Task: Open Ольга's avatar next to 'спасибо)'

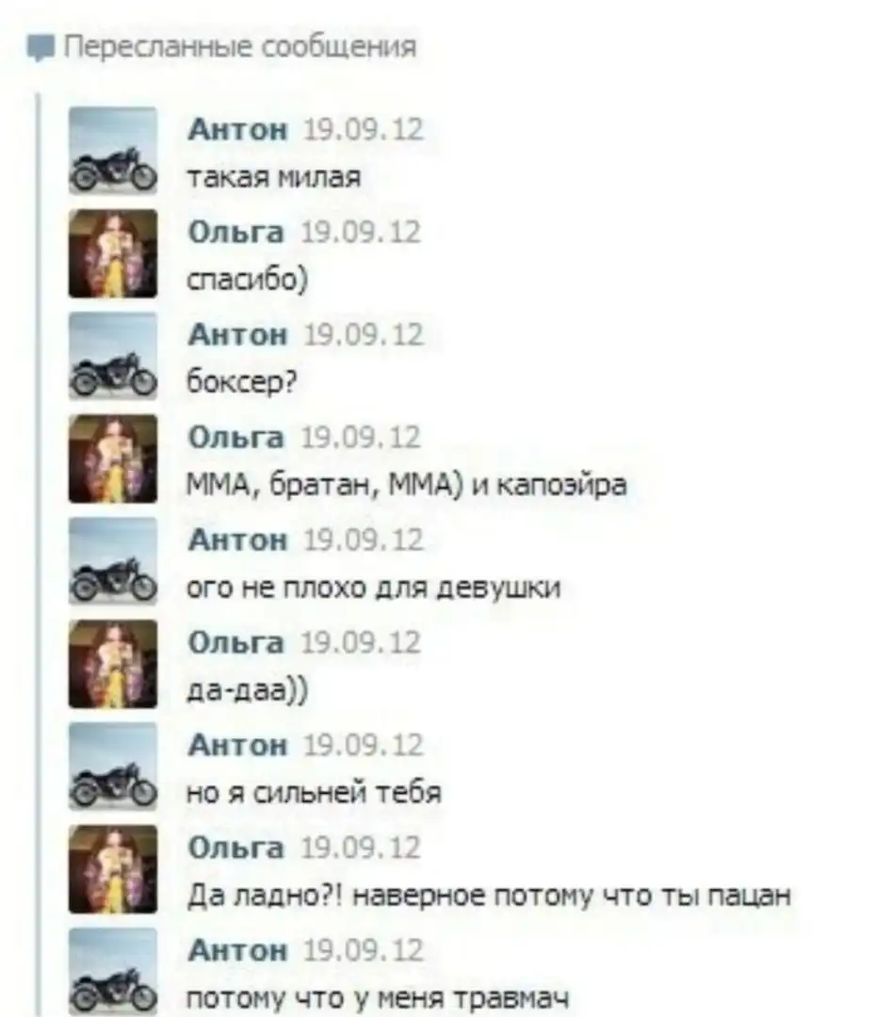Action: (113, 253)
